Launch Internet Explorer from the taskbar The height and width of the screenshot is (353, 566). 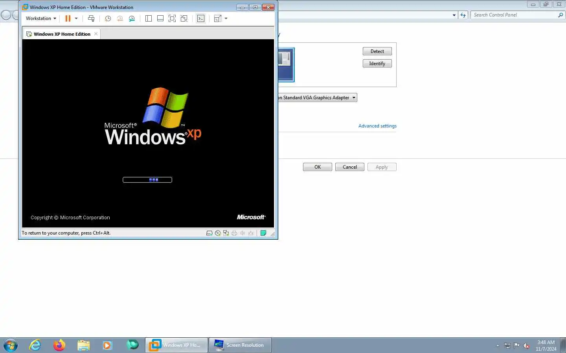coord(35,345)
